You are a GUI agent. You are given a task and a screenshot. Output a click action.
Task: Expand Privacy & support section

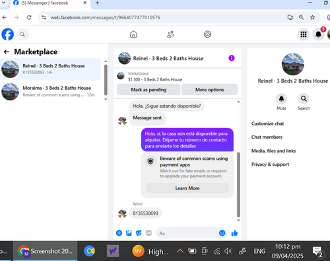[x=270, y=165]
